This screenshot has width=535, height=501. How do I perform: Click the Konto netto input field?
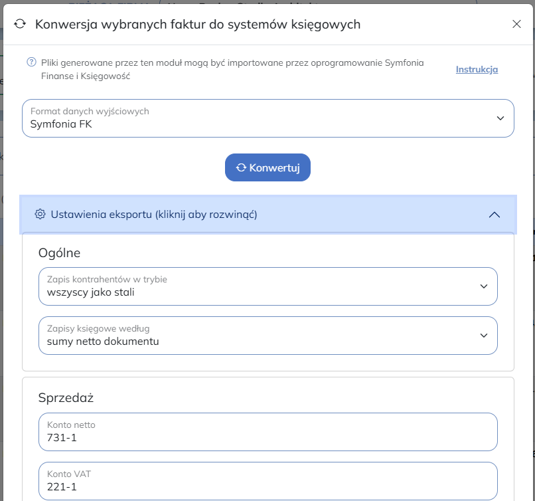[x=266, y=432]
